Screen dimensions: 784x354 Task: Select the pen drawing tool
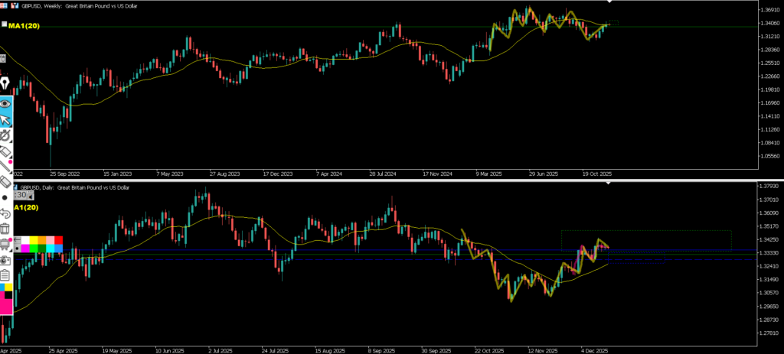5,83
